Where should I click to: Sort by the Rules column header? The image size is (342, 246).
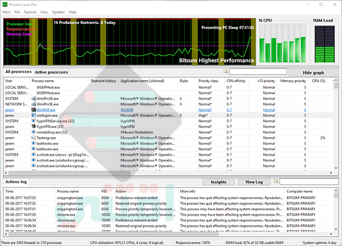(x=187, y=81)
